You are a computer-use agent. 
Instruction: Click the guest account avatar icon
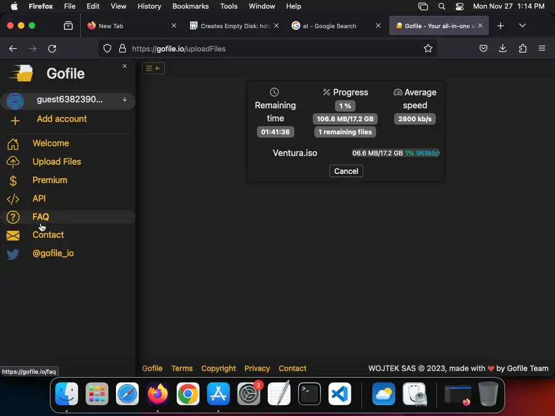[15, 101]
